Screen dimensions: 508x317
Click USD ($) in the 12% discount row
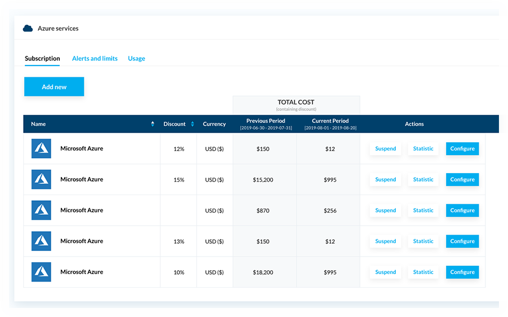pyautogui.click(x=214, y=149)
